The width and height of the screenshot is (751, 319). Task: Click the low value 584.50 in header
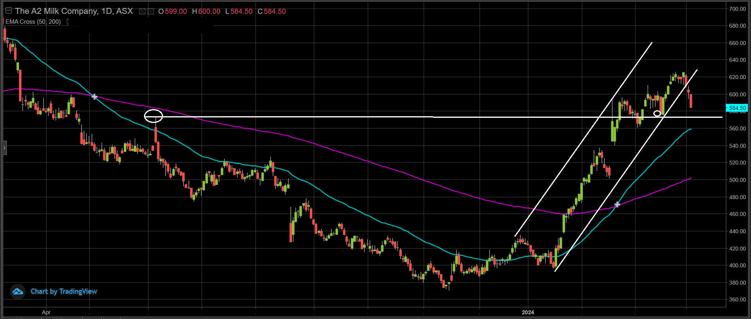pos(241,11)
